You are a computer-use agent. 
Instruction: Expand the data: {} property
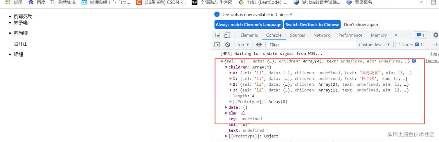coord(226,107)
